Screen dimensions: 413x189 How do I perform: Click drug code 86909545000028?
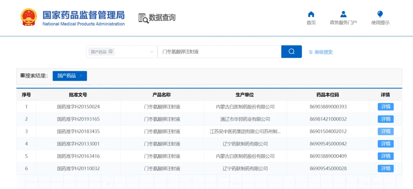tap(328, 168)
